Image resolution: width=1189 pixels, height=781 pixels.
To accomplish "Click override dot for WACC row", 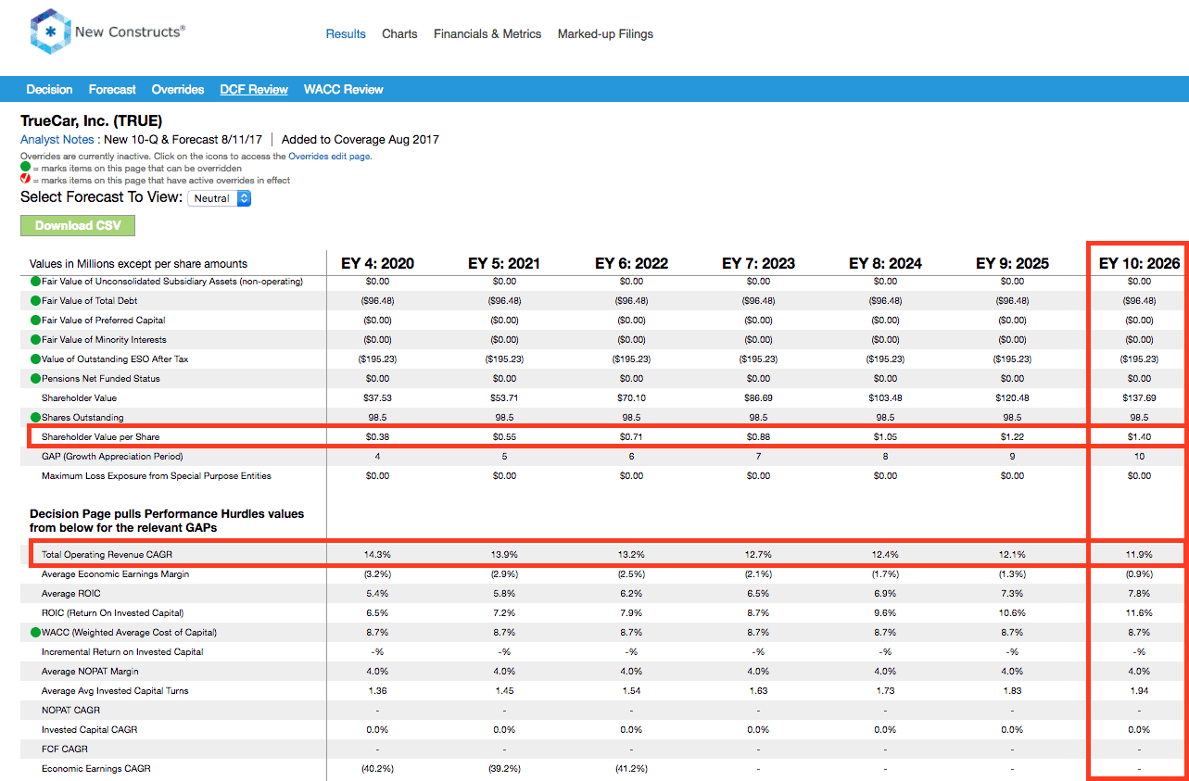I will coord(35,633).
